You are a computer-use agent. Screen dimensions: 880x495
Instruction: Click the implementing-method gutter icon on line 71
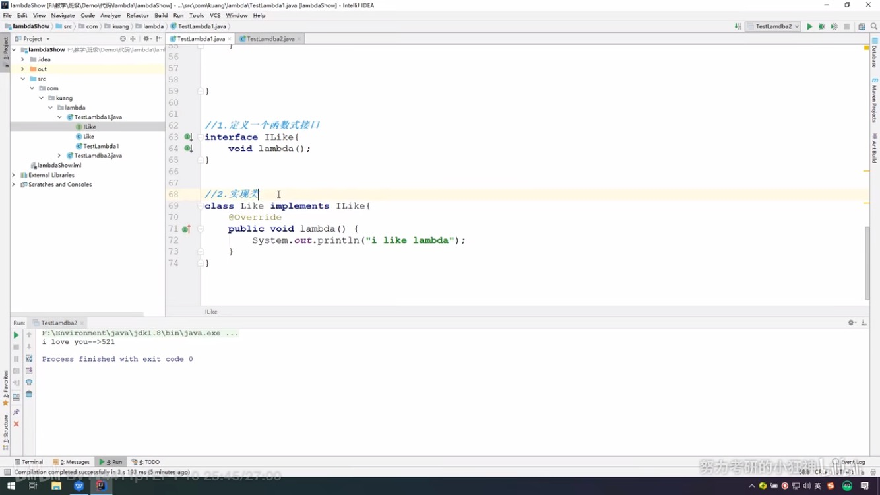pyautogui.click(x=187, y=229)
